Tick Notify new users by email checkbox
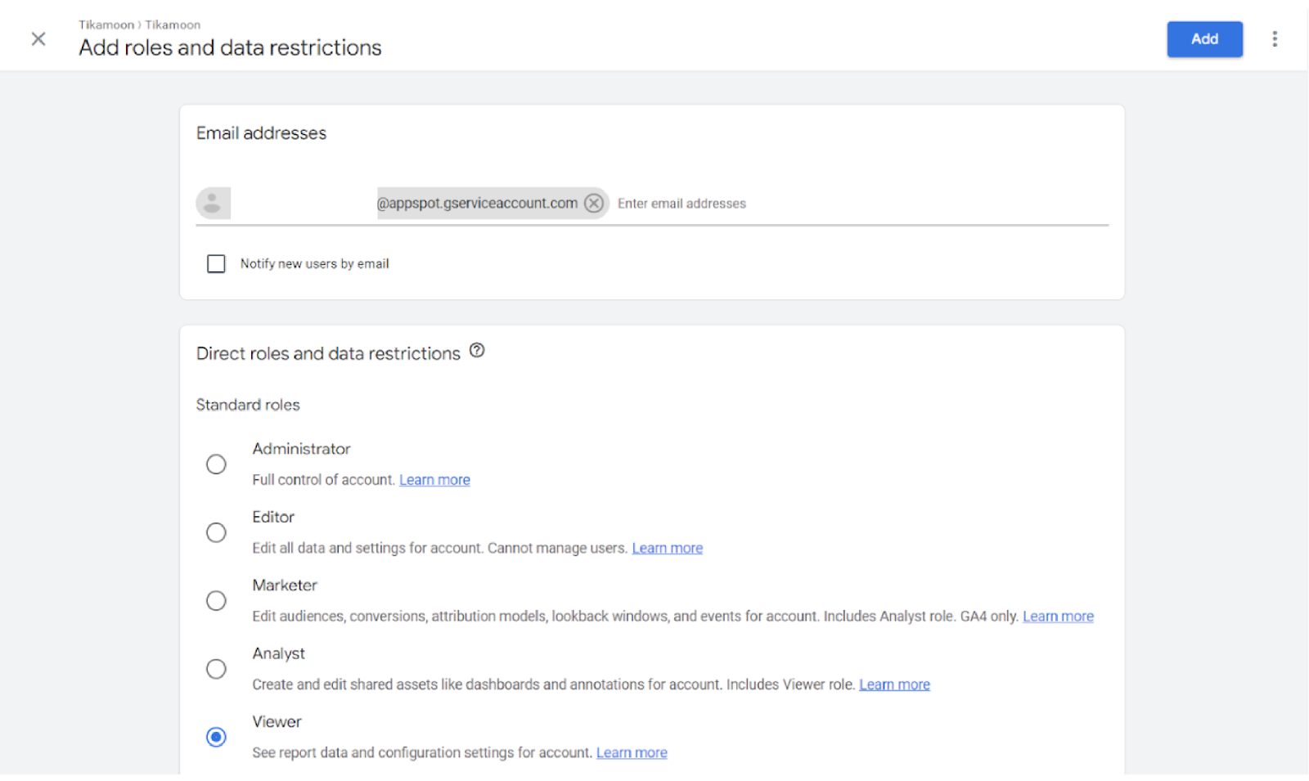Screen dimensions: 1309x781 (216, 263)
